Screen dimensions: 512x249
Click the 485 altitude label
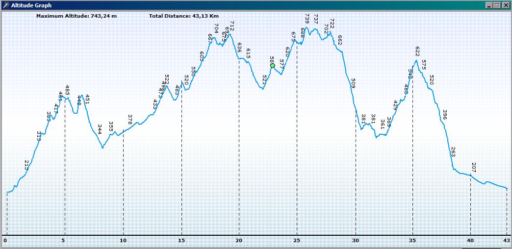point(67,90)
